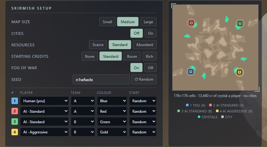Turn Cities on
This screenshot has width=267, height=147.
(150, 33)
